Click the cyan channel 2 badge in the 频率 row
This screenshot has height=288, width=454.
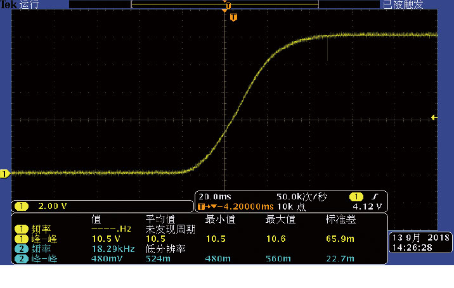pyautogui.click(x=22, y=249)
